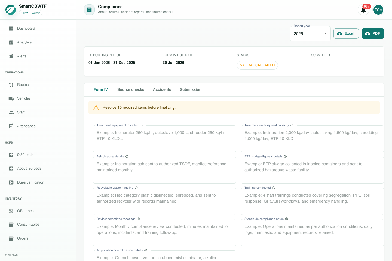Viewport: 392px width, 261px height.
Task: Show info for Standards compliance notes
Action: pyautogui.click(x=286, y=219)
